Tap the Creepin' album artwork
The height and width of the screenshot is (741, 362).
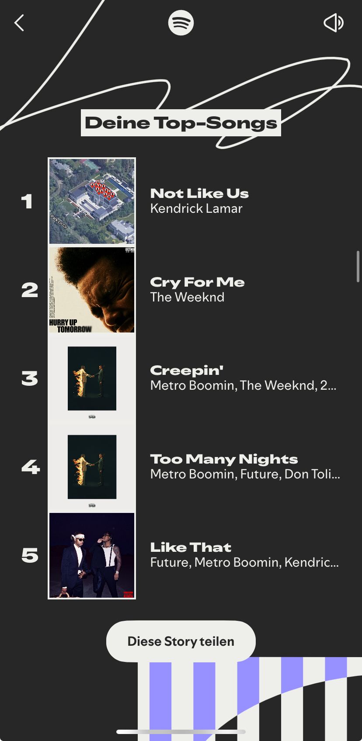point(92,379)
